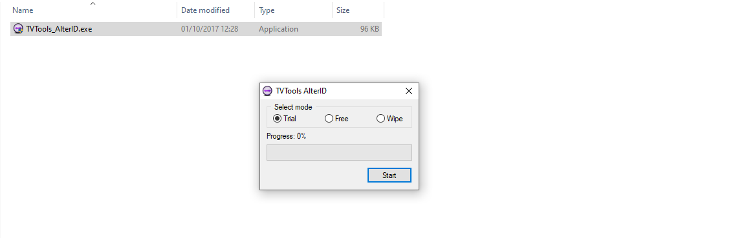Click the 01/10/2017 12:28 date cell
Image resolution: width=735 pixels, height=238 pixels.
click(x=210, y=29)
